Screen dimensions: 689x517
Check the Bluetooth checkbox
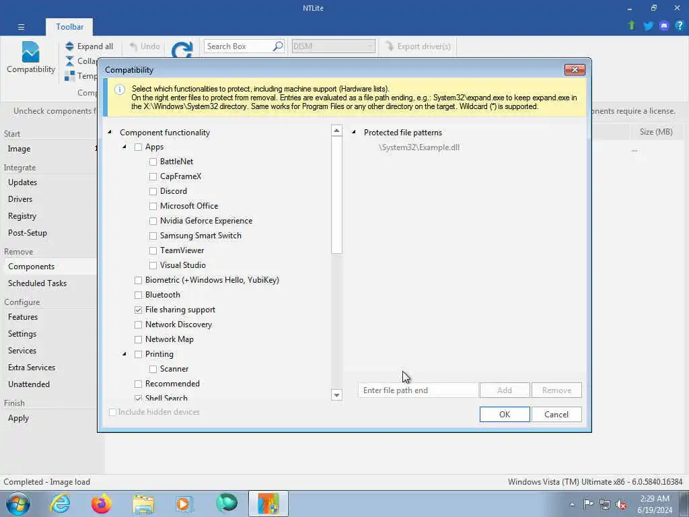click(138, 295)
